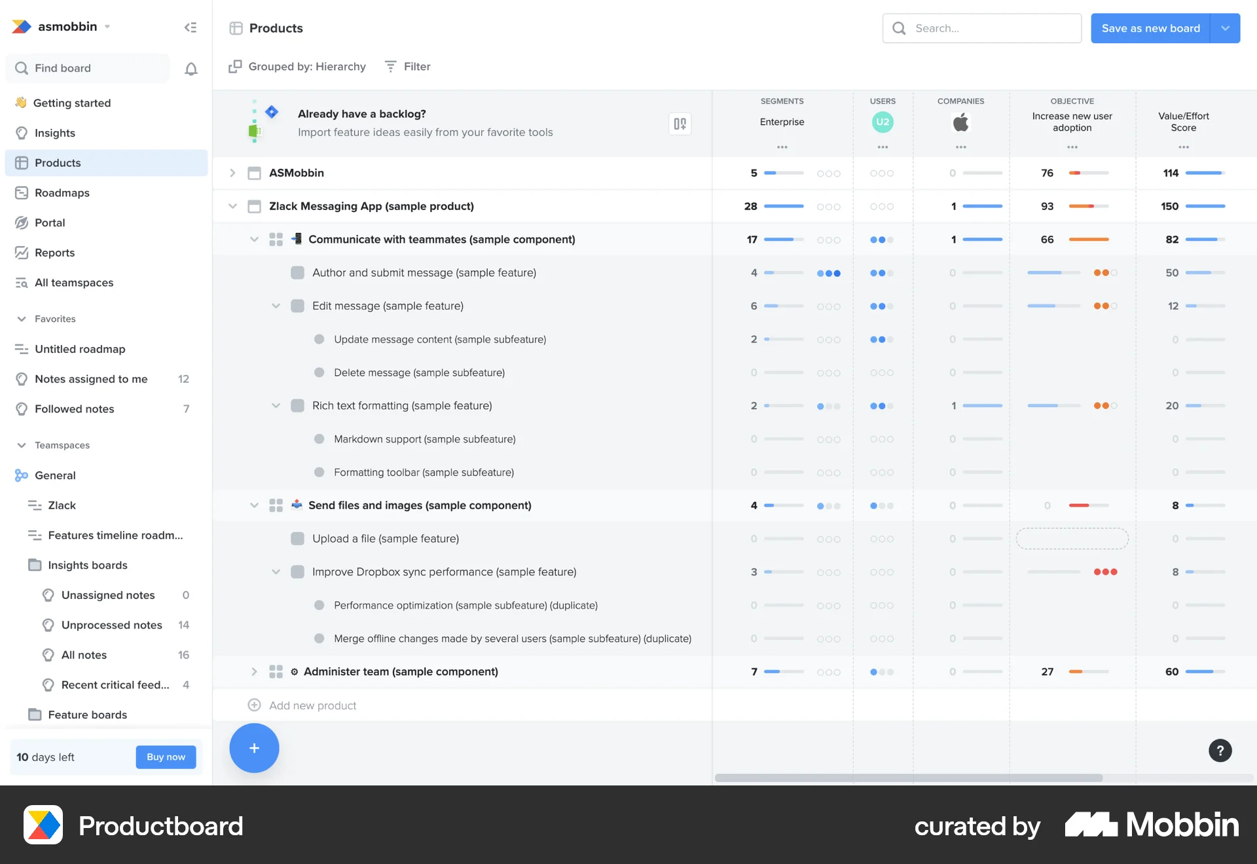
Task: Adjust the Value/Effort score bar for Zlack
Action: coord(1205,206)
